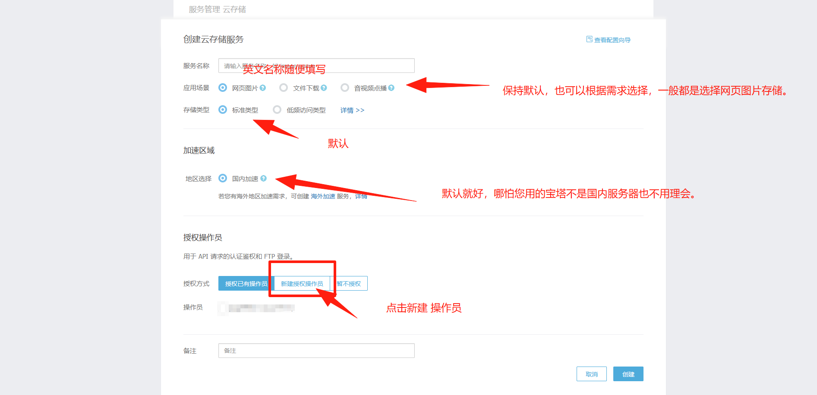Click the 查看配置向导 document icon
The width and height of the screenshot is (817, 395).
point(589,39)
